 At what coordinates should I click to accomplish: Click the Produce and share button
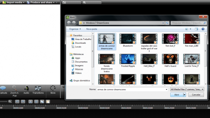[x=39, y=2]
